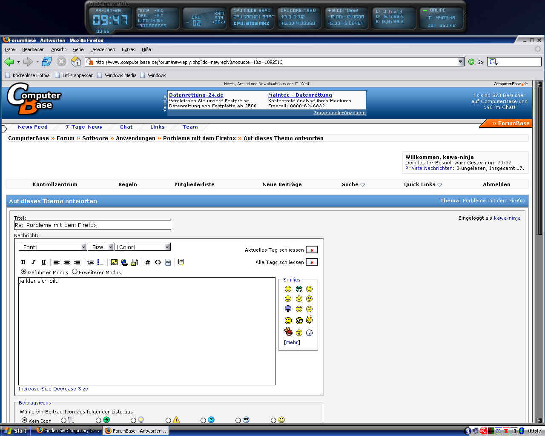The image size is (545, 436).
Task: Open the Lesezeichen menu
Action: pyautogui.click(x=103, y=49)
